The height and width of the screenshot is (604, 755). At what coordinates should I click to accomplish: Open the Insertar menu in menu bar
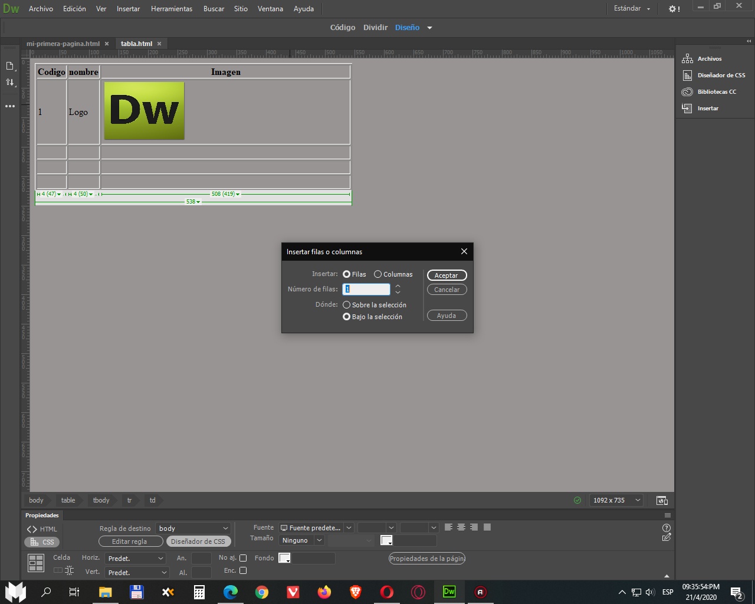click(x=128, y=9)
